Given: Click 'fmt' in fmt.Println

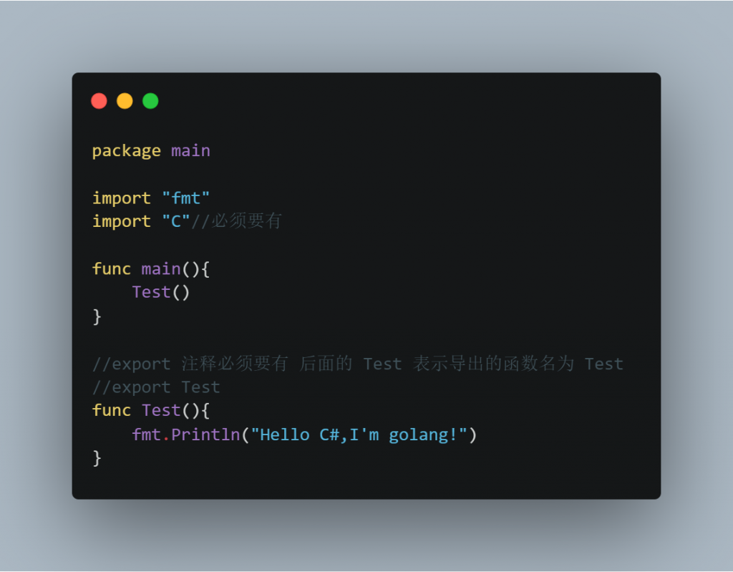Looking at the screenshot, I should tap(146, 435).
